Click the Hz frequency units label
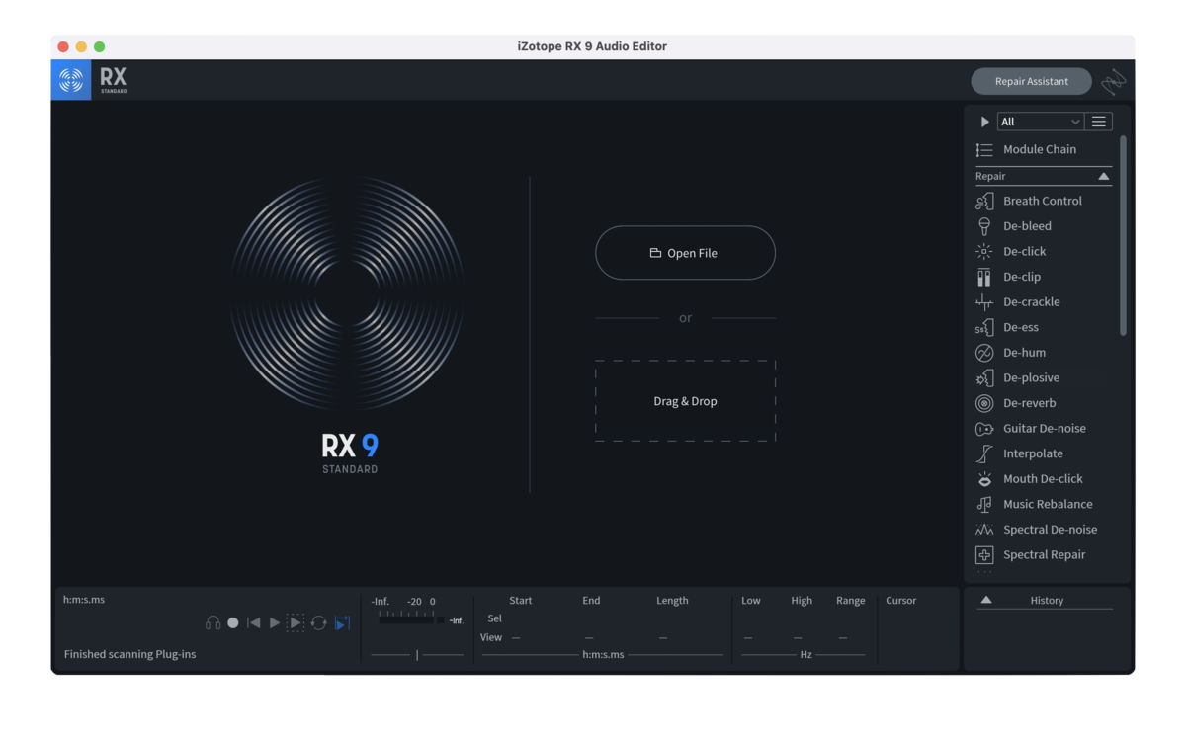The image size is (1186, 742). click(x=805, y=654)
